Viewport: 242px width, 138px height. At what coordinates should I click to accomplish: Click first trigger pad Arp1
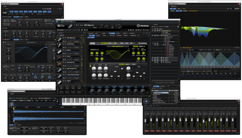61,88
